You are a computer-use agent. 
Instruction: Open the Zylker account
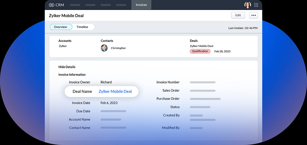(63, 46)
